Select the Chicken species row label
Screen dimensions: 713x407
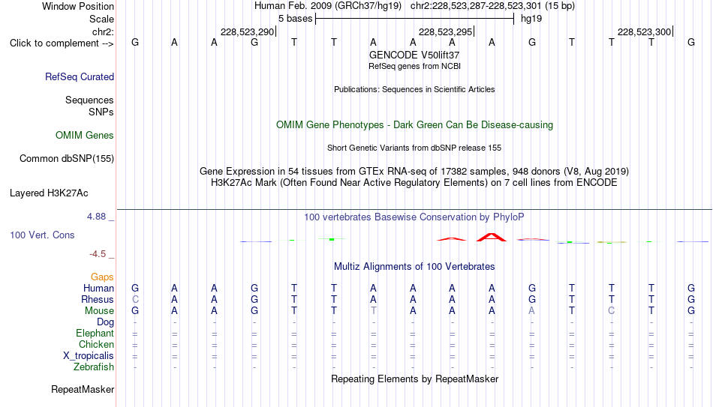pyautogui.click(x=96, y=344)
